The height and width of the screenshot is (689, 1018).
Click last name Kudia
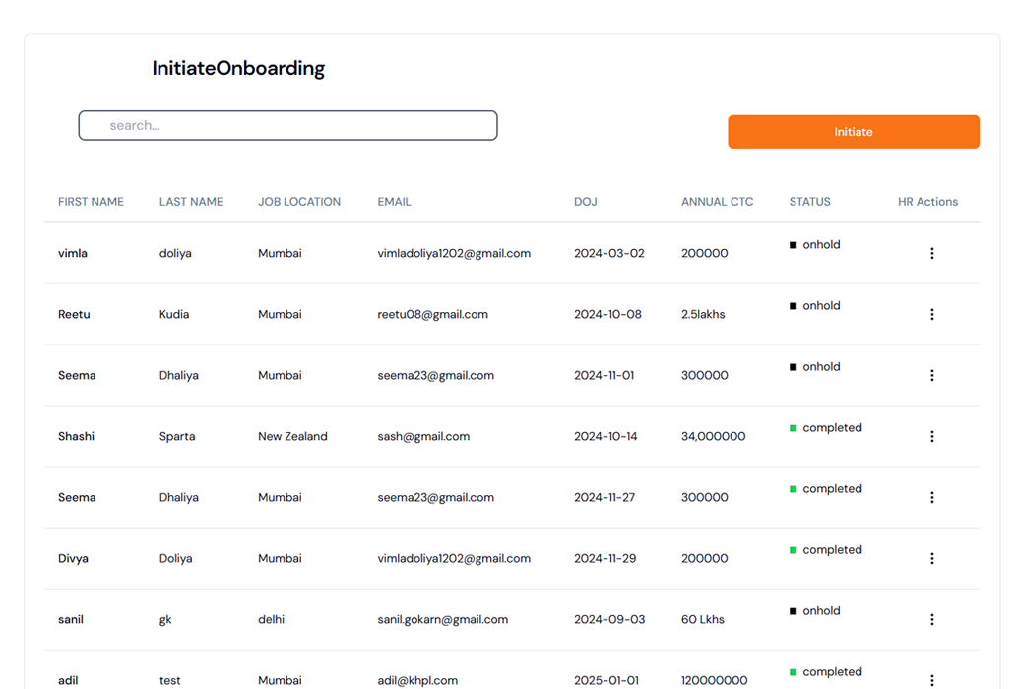pos(174,314)
